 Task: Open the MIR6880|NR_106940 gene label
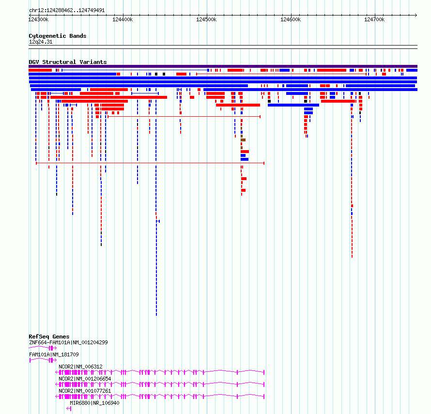click(x=94, y=403)
